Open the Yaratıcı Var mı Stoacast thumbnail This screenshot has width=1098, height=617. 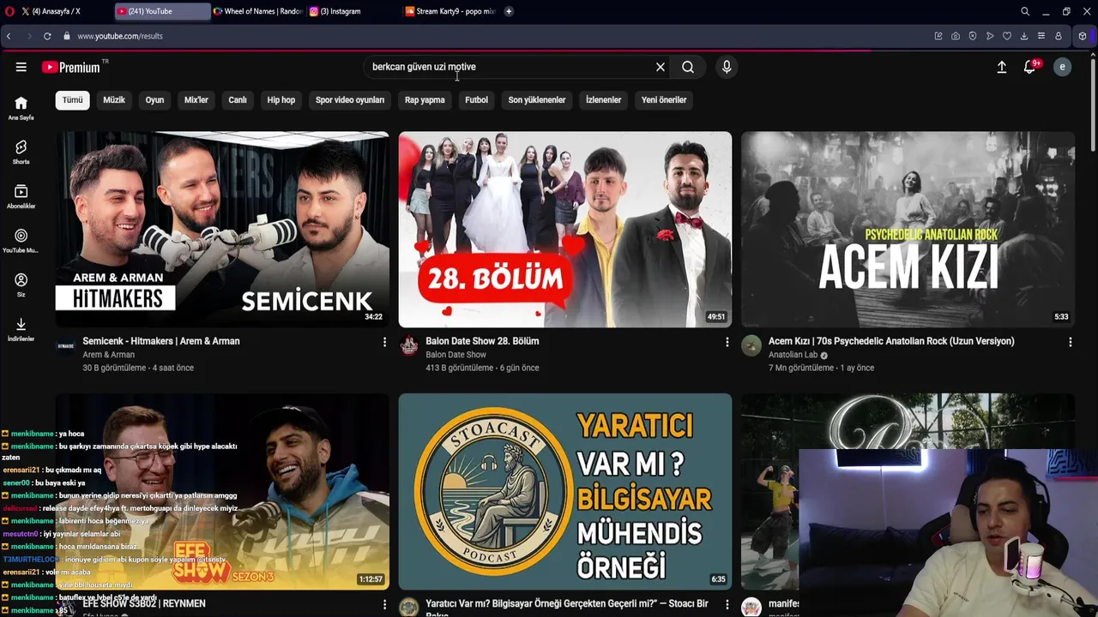pos(565,492)
